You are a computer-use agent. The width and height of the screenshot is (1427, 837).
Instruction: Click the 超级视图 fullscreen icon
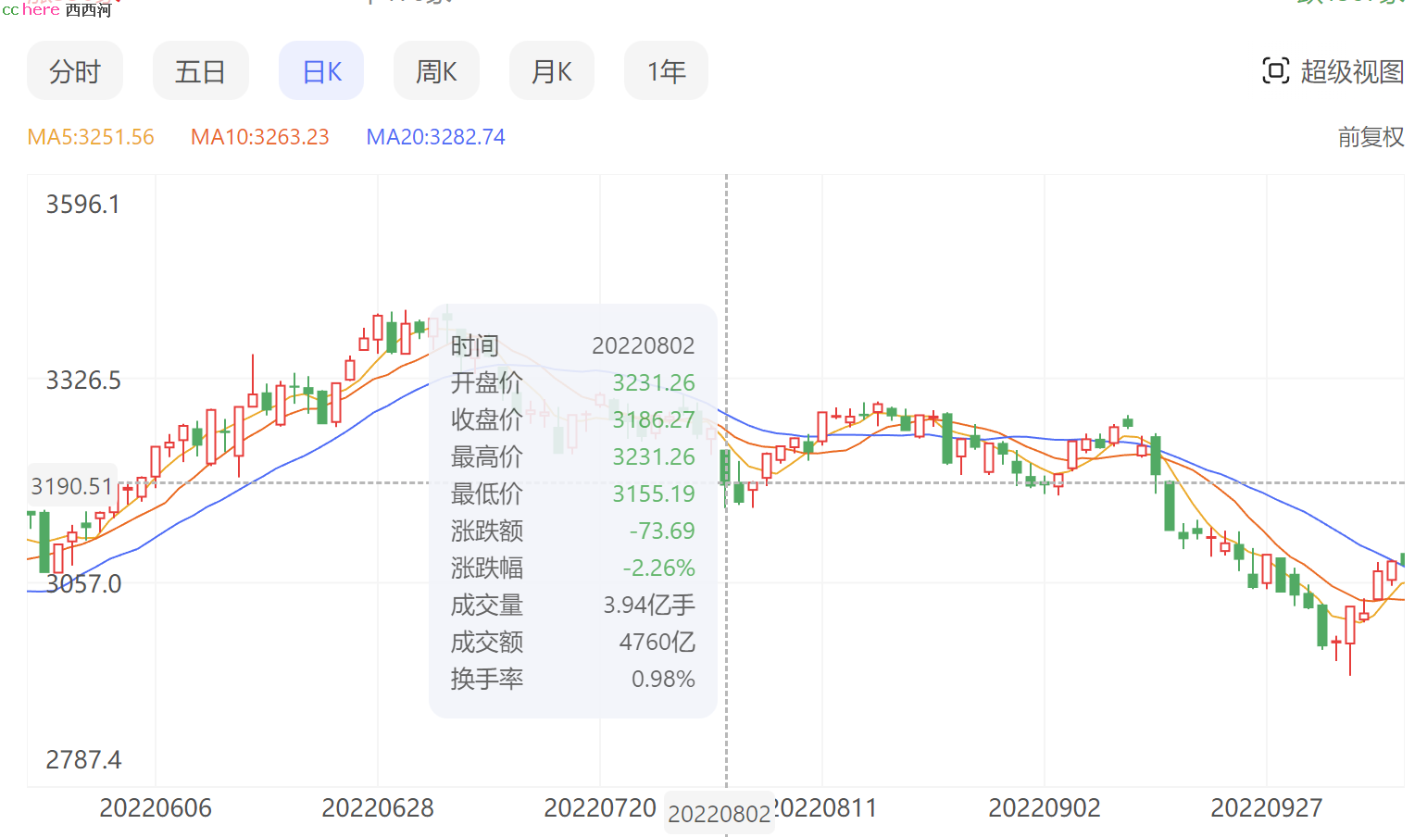point(1275,70)
